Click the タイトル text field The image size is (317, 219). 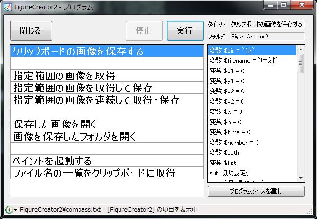pos(267,24)
